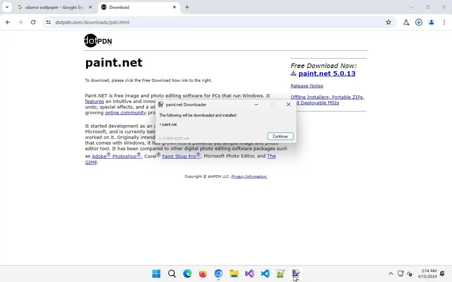Open File Explorer from the taskbar
The width and height of the screenshot is (452, 282).
[x=234, y=274]
